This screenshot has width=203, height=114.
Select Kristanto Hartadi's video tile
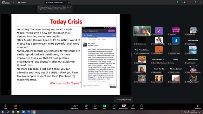142,31
